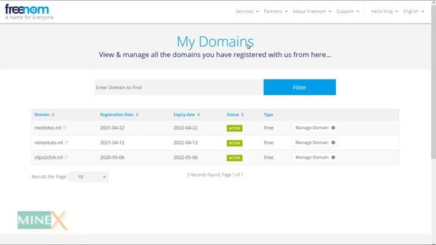Click the Registration Date column header
The height and width of the screenshot is (245, 436).
pyautogui.click(x=116, y=115)
